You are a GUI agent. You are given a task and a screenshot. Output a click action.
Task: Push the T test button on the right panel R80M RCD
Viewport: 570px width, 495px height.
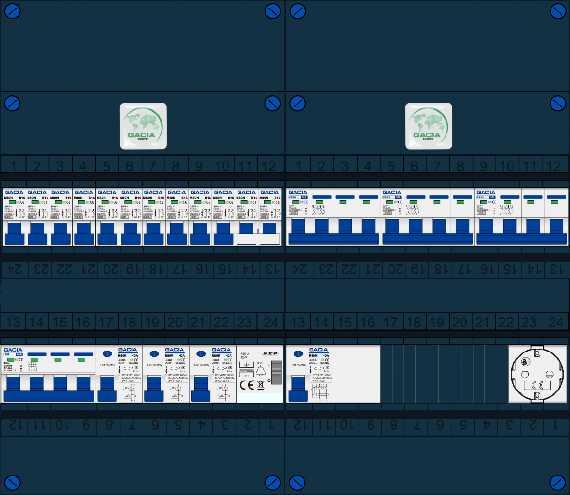pyautogui.click(x=298, y=354)
